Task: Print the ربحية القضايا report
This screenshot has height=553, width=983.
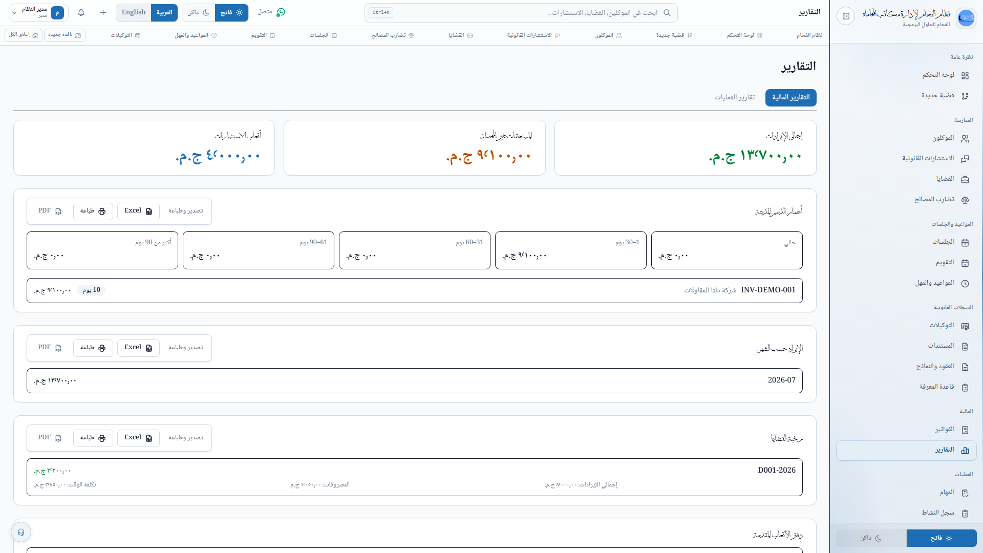Action: [93, 438]
